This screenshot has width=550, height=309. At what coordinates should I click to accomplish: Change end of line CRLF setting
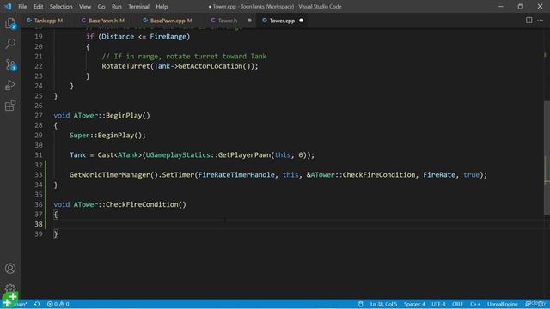coord(458,304)
